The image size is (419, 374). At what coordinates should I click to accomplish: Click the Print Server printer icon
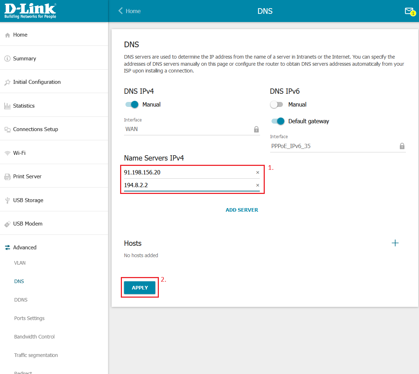[7, 177]
